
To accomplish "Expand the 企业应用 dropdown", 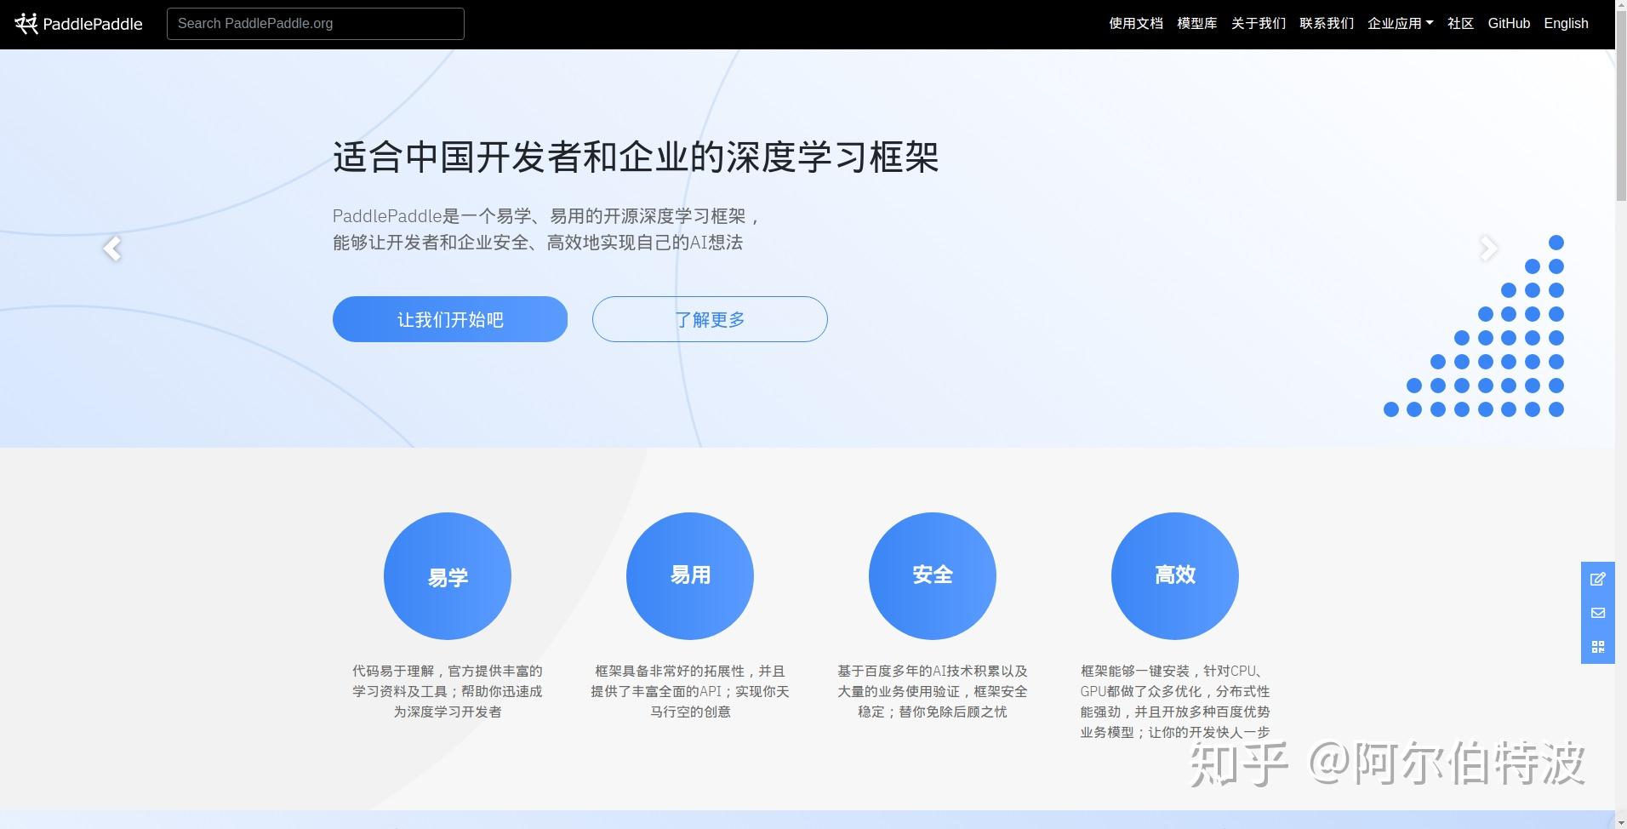I will (x=1400, y=23).
